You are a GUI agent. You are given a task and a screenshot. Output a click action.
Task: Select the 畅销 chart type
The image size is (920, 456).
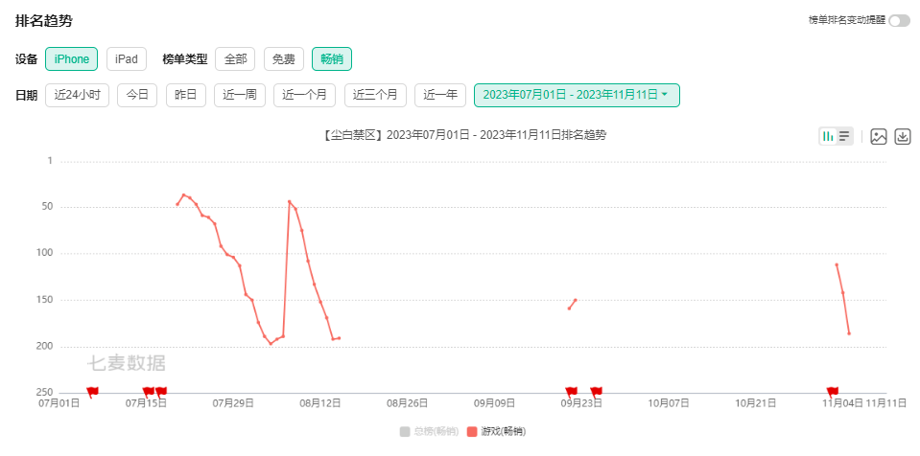(331, 59)
